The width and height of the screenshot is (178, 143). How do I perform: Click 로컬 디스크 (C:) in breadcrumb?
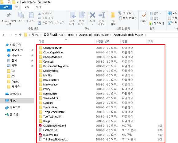coord(53,35)
